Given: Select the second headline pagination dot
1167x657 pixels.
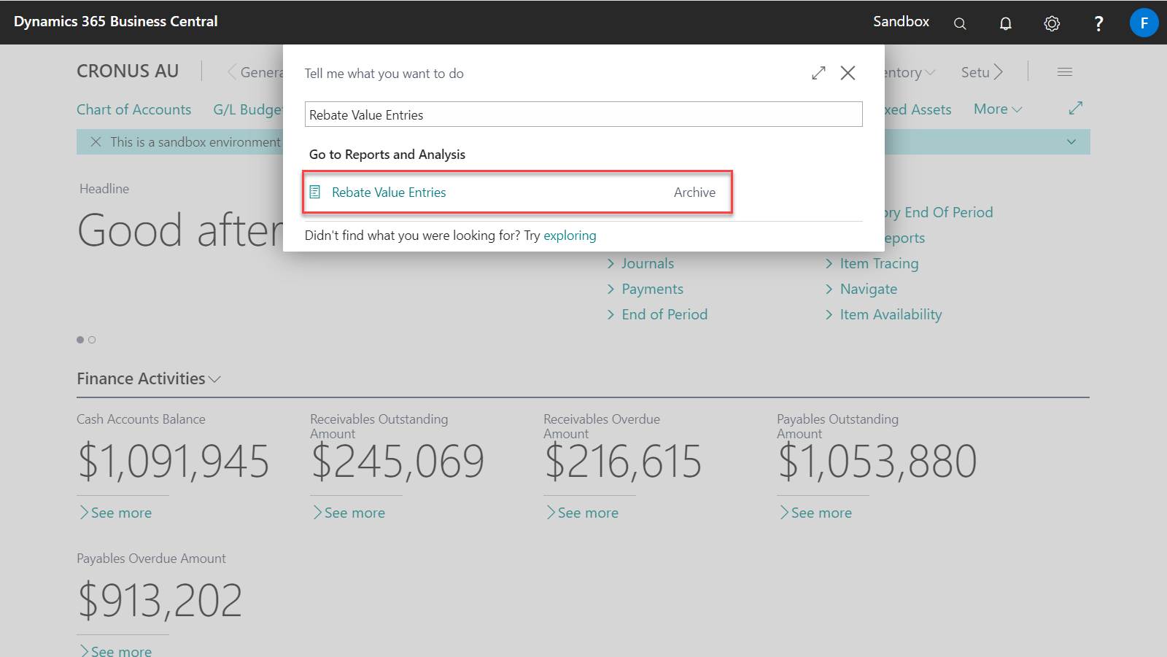Looking at the screenshot, I should [92, 340].
